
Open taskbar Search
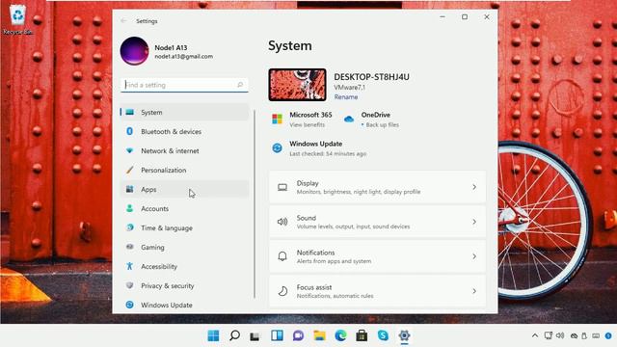coord(234,335)
